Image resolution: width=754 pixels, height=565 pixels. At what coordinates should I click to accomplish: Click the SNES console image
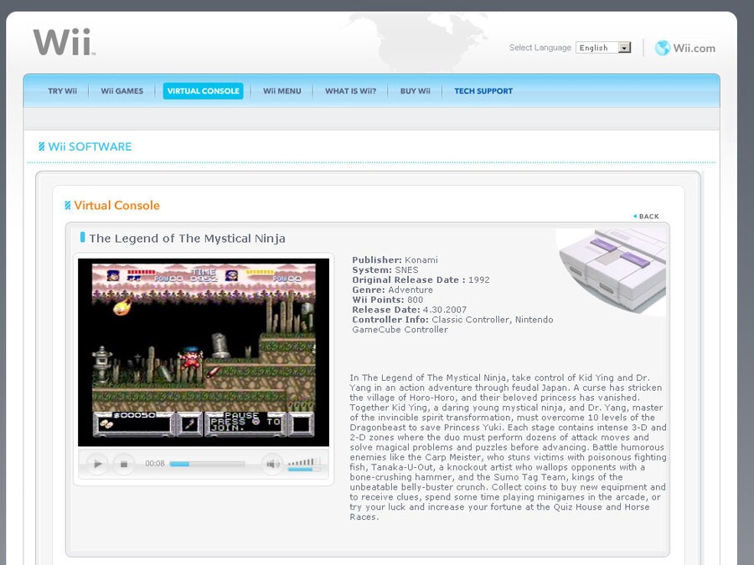(613, 270)
